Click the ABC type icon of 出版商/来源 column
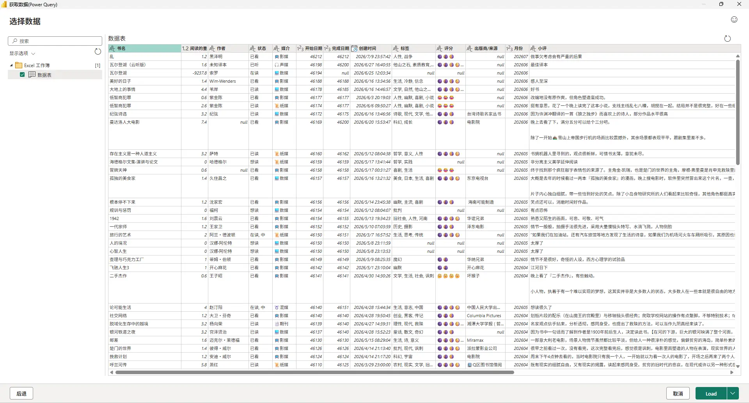Image resolution: width=749 pixels, height=403 pixels. [x=470, y=48]
